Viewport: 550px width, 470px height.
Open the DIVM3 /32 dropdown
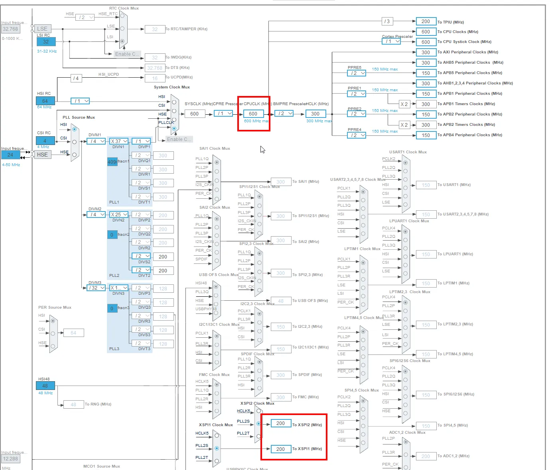coord(96,288)
